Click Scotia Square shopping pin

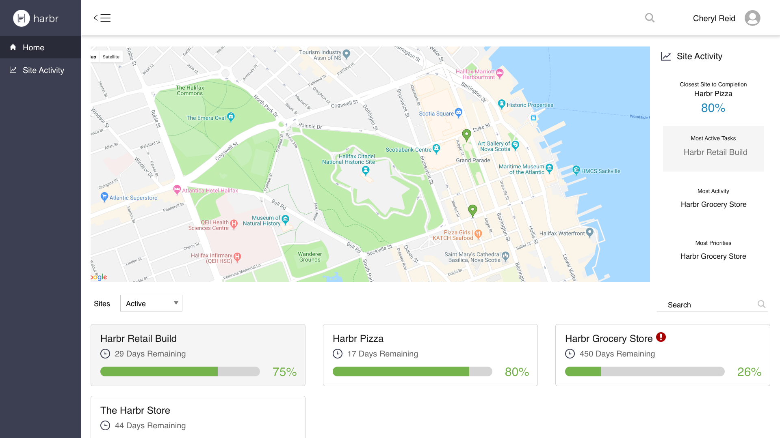[459, 112]
